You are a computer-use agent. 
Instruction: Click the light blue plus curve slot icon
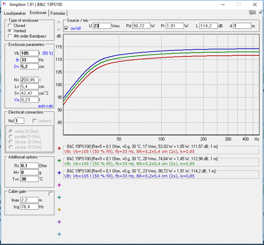(59, 234)
